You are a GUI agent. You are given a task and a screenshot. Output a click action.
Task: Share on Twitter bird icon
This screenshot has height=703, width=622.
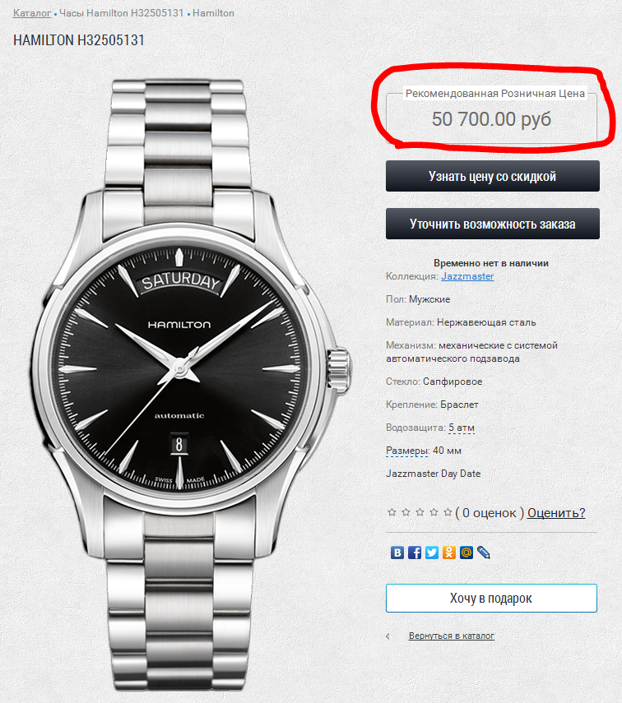pyautogui.click(x=432, y=553)
